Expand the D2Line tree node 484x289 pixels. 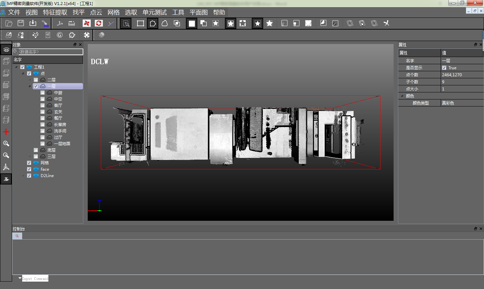coord(23,176)
